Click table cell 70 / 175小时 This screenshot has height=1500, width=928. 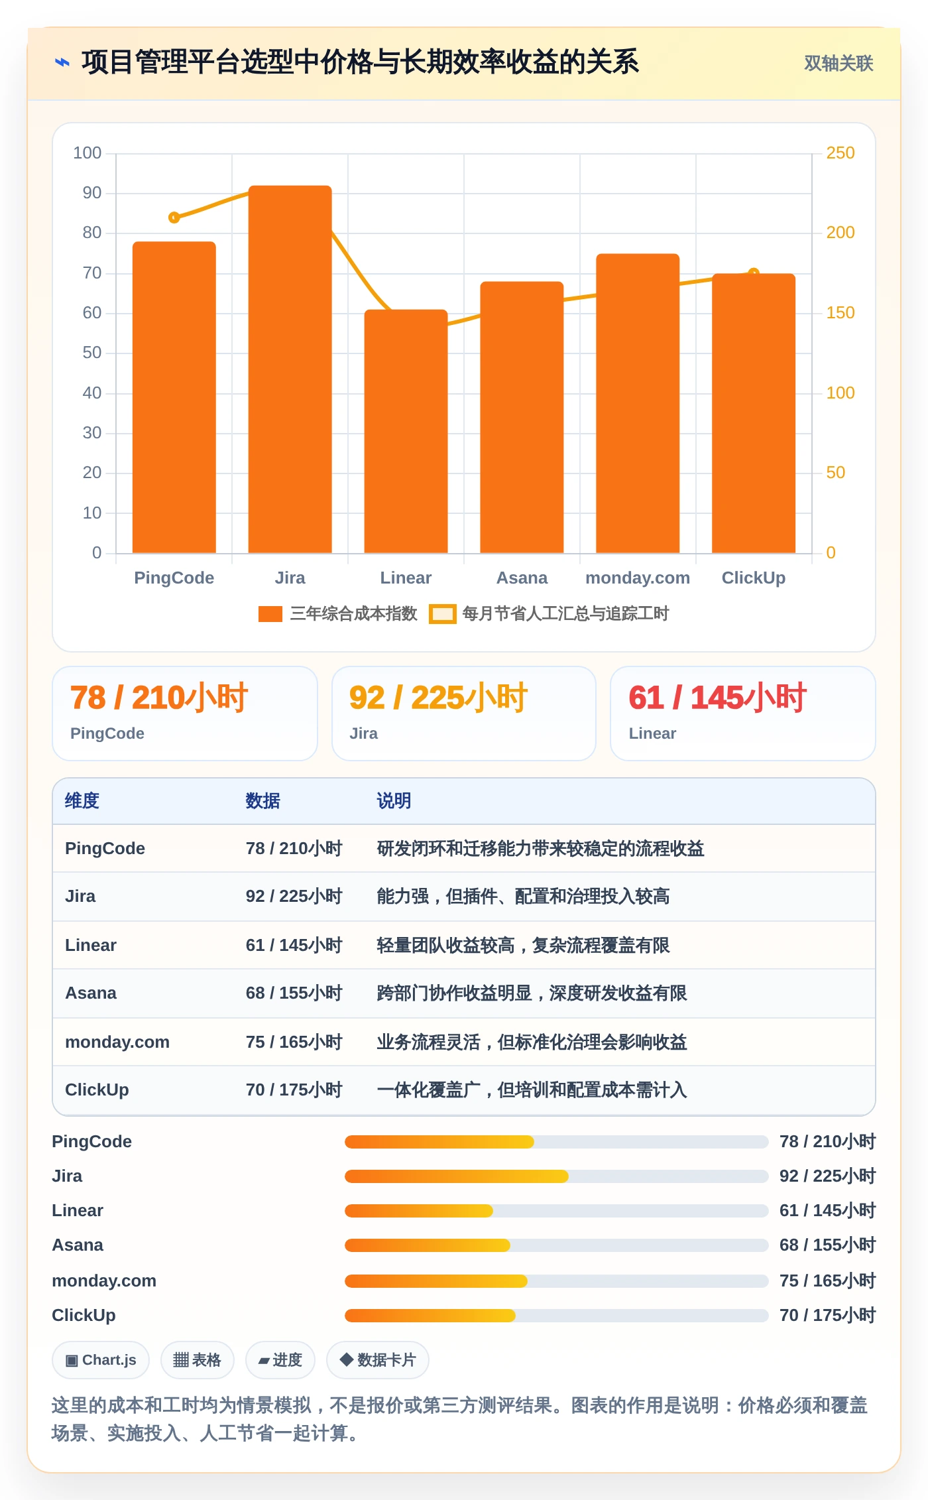(294, 1090)
